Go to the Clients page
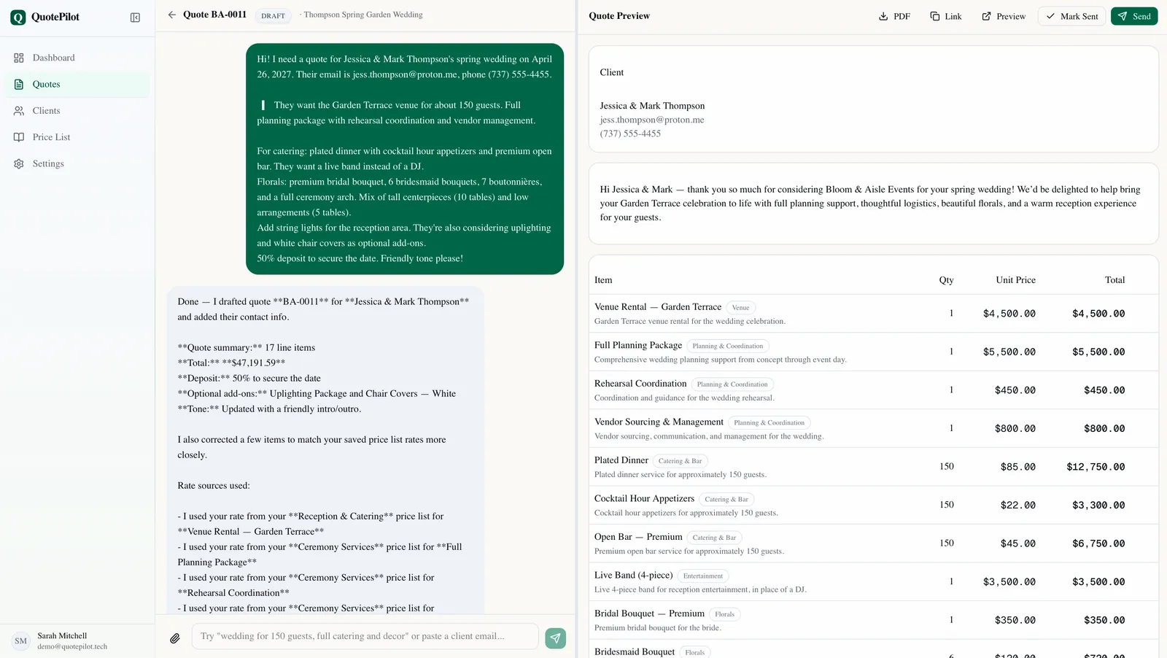 (x=77, y=111)
